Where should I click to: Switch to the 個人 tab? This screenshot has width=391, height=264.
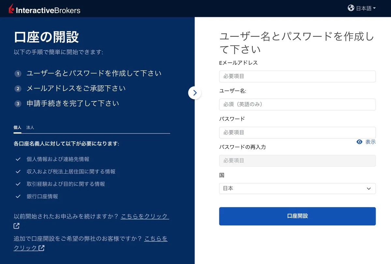pos(17,128)
